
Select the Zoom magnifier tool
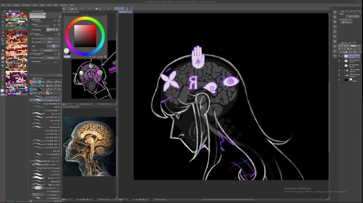pyautogui.click(x=3, y=14)
